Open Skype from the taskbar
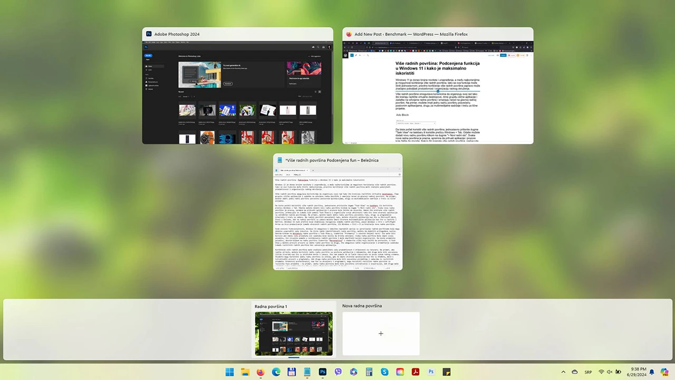 384,372
